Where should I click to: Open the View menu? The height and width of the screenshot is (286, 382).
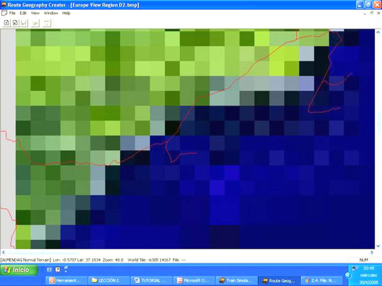click(x=35, y=13)
